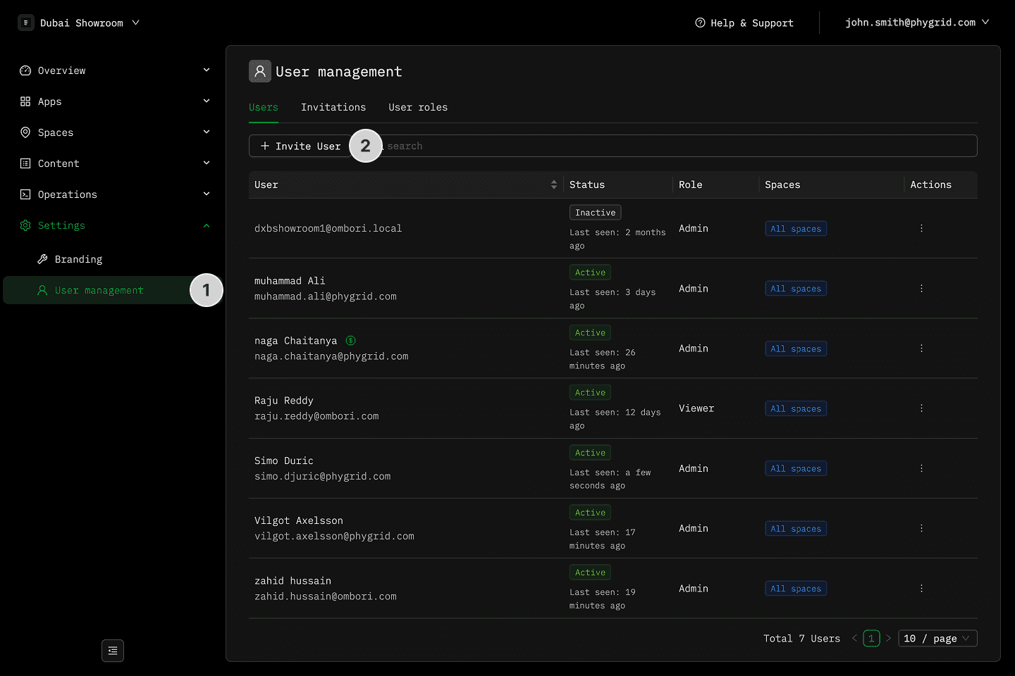The height and width of the screenshot is (676, 1015).
Task: Go to next page arrow in pagination
Action: point(888,638)
